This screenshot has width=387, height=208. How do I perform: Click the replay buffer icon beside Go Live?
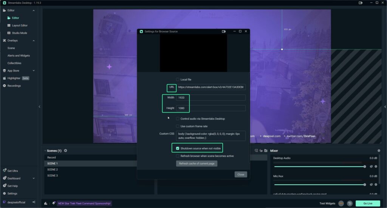[x=350, y=203]
